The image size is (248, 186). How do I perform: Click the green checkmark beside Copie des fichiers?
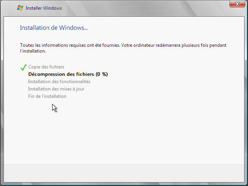pos(23,67)
